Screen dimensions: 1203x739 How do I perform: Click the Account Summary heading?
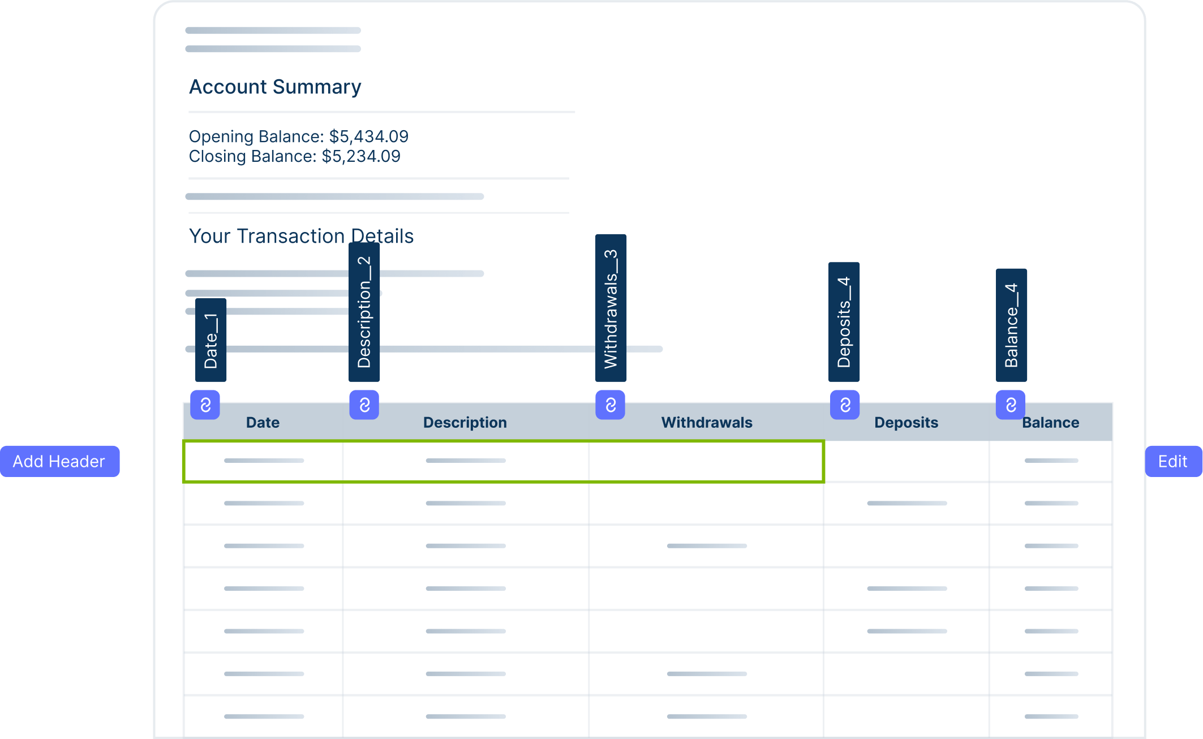tap(275, 87)
